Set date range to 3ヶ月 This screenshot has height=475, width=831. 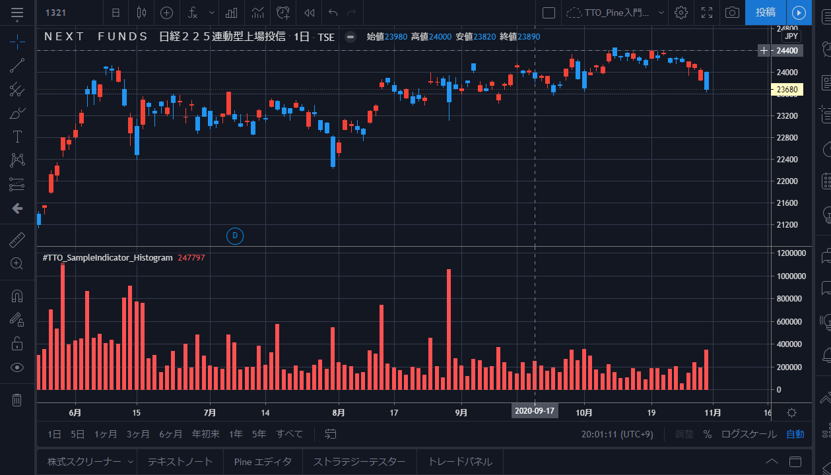tap(138, 434)
